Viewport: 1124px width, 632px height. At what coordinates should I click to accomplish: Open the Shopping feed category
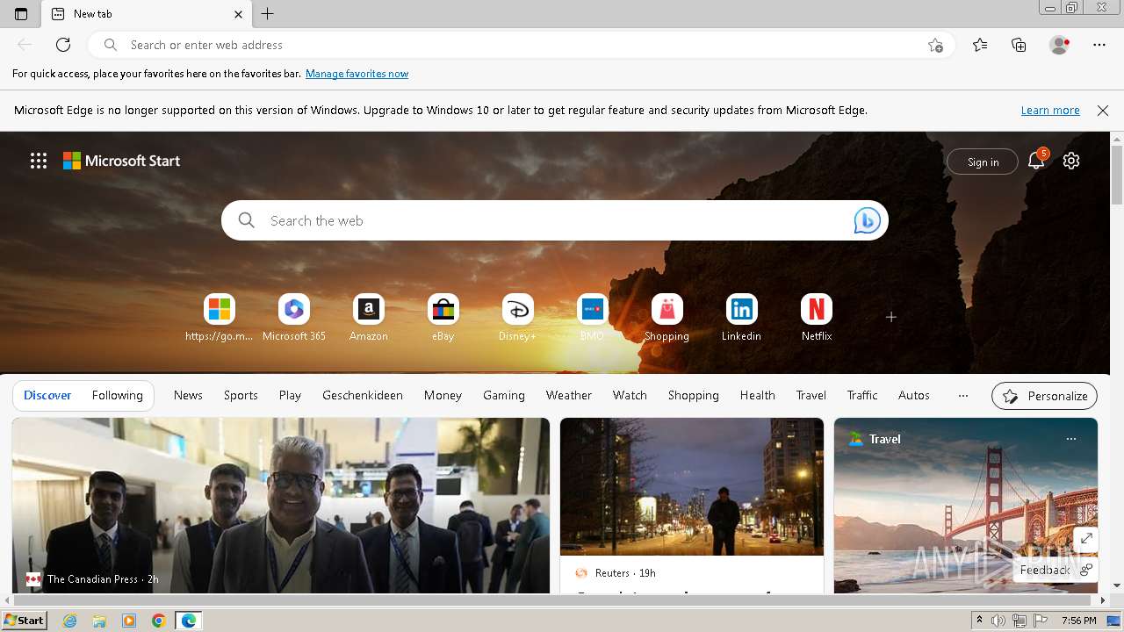pyautogui.click(x=694, y=396)
